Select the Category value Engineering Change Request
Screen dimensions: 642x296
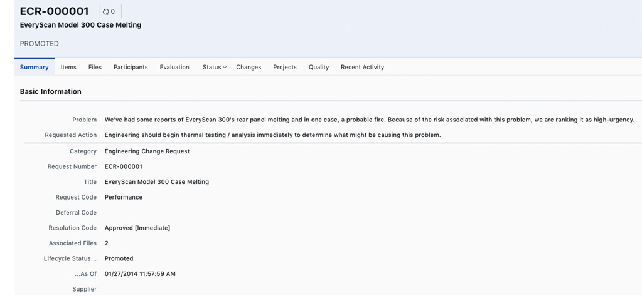click(x=147, y=151)
